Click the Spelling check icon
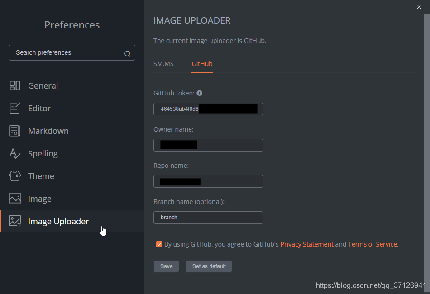The height and width of the screenshot is (294, 430). pos(15,153)
